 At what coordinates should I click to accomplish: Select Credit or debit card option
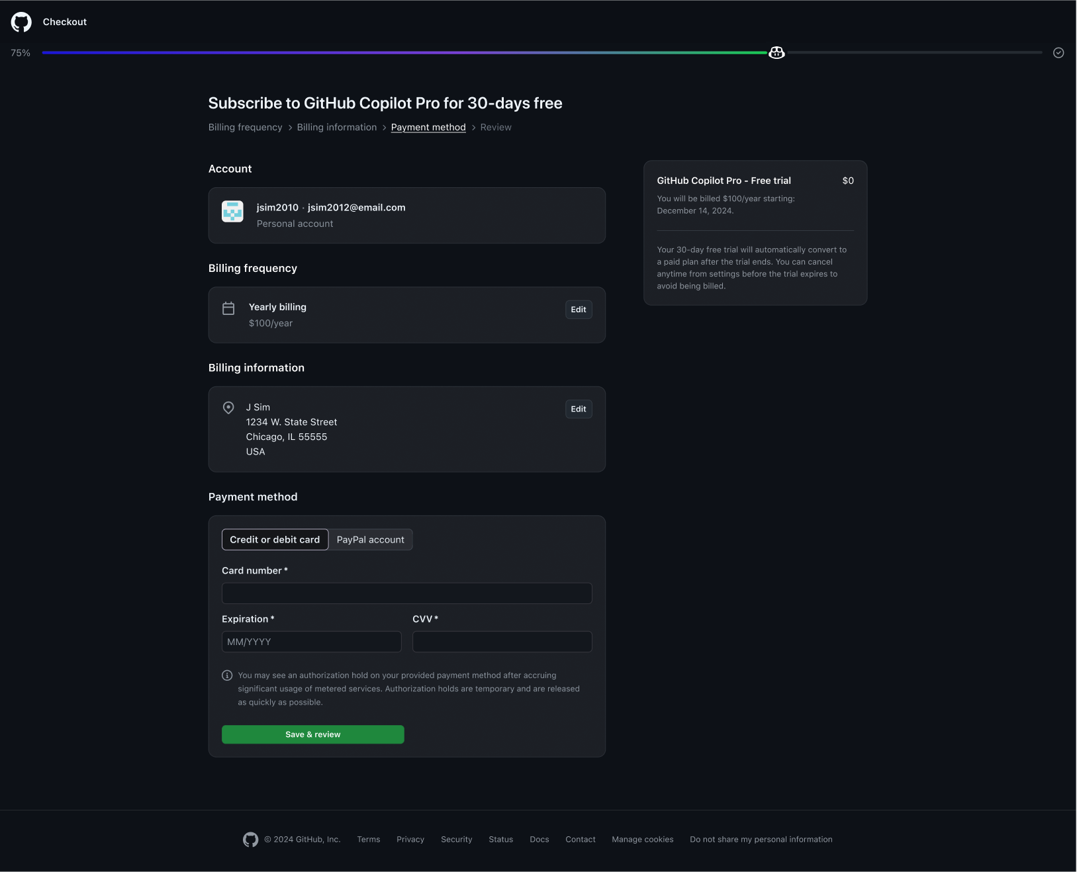coord(275,540)
